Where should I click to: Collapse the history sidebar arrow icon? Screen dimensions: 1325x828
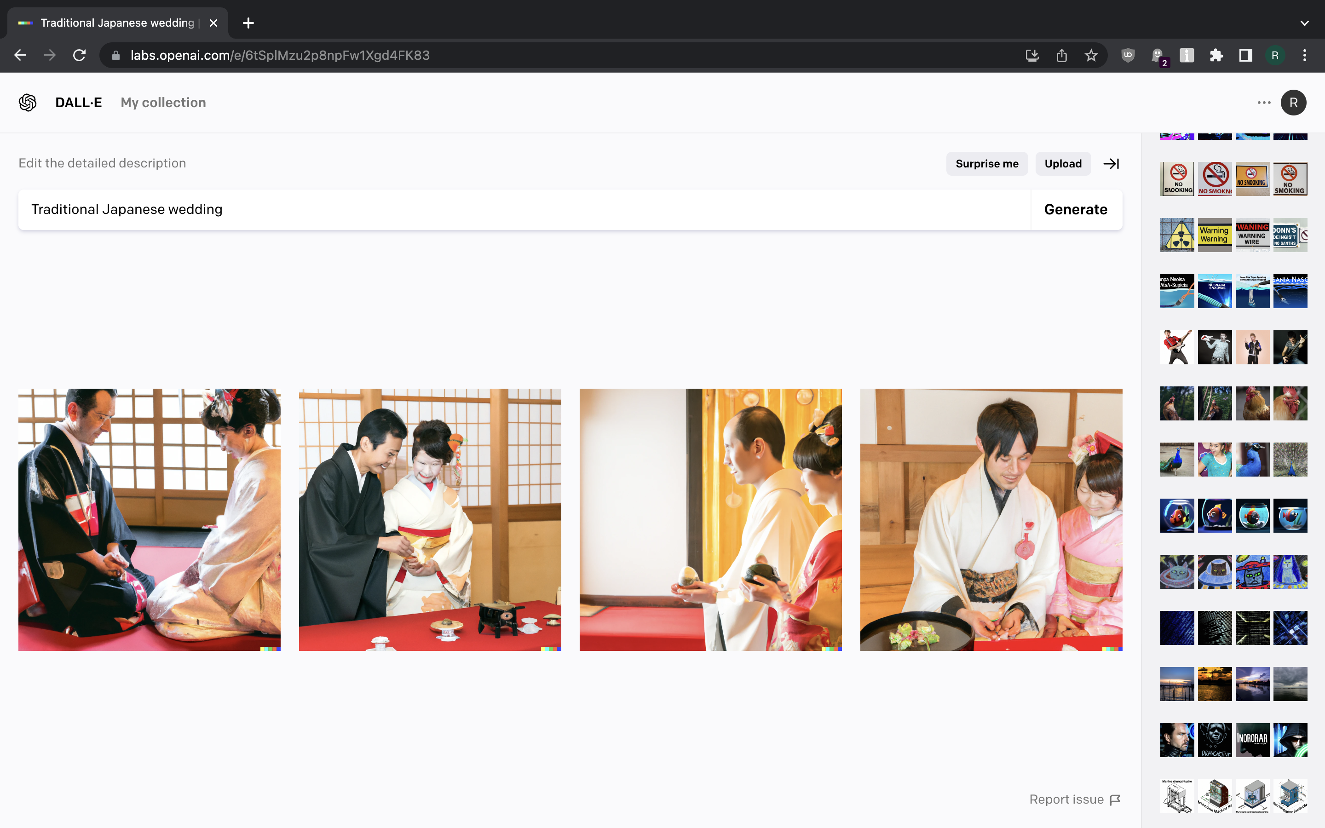coord(1111,164)
